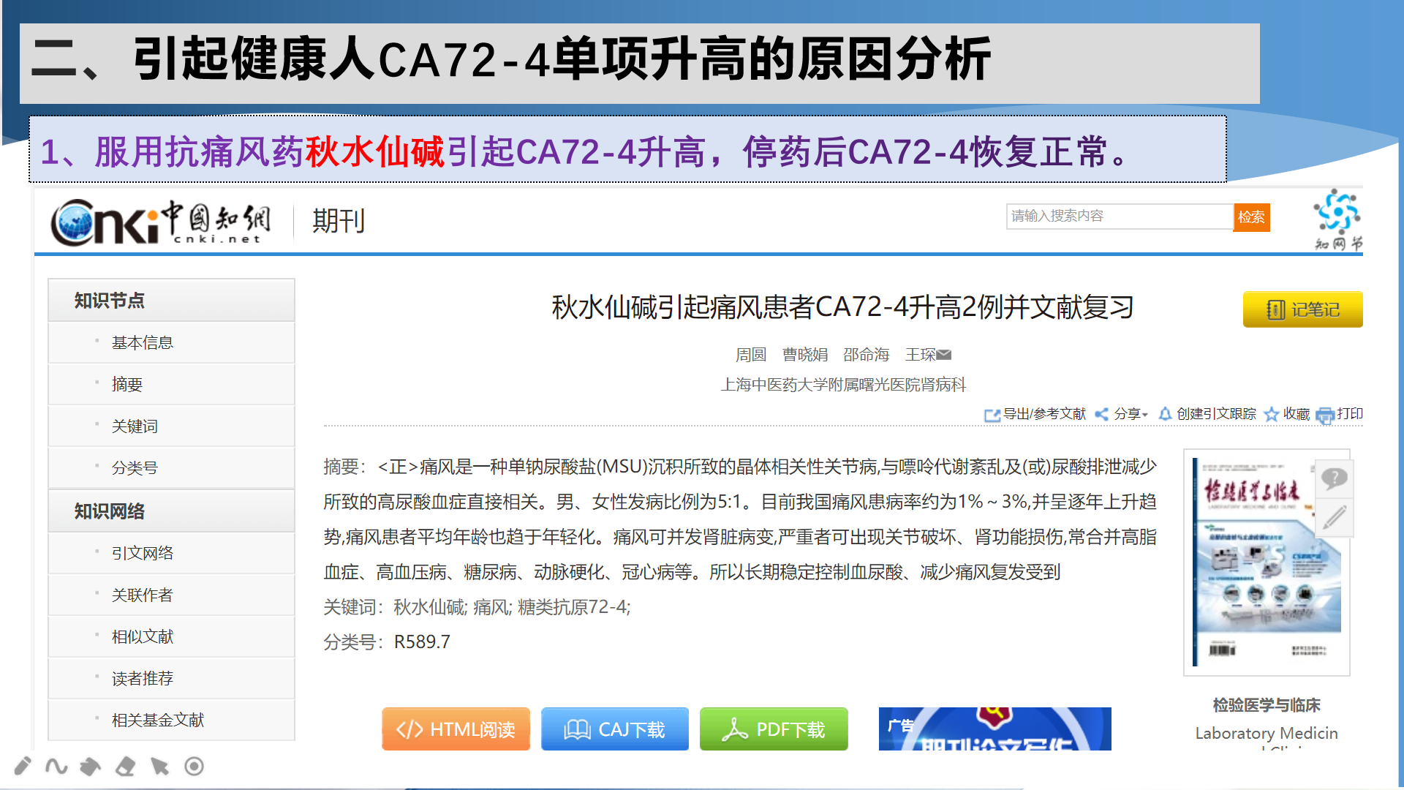Select the pen annotation tool
The height and width of the screenshot is (790, 1404).
coord(22,767)
